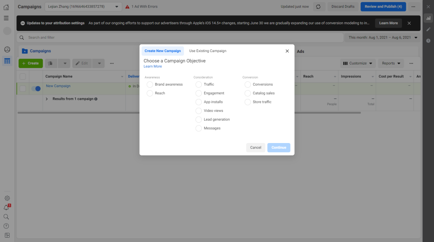Click the info icon beside Results from 1 campaign

pyautogui.click(x=96, y=99)
